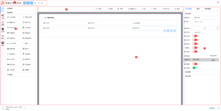This screenshot has height=111, width=221.
Task: Open the 主题 sidebar panel
Action: point(2,30)
